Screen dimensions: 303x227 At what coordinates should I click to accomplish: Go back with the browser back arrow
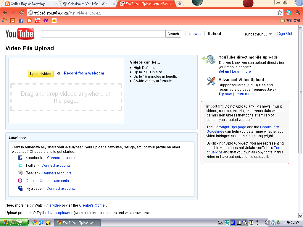[x=5, y=13]
